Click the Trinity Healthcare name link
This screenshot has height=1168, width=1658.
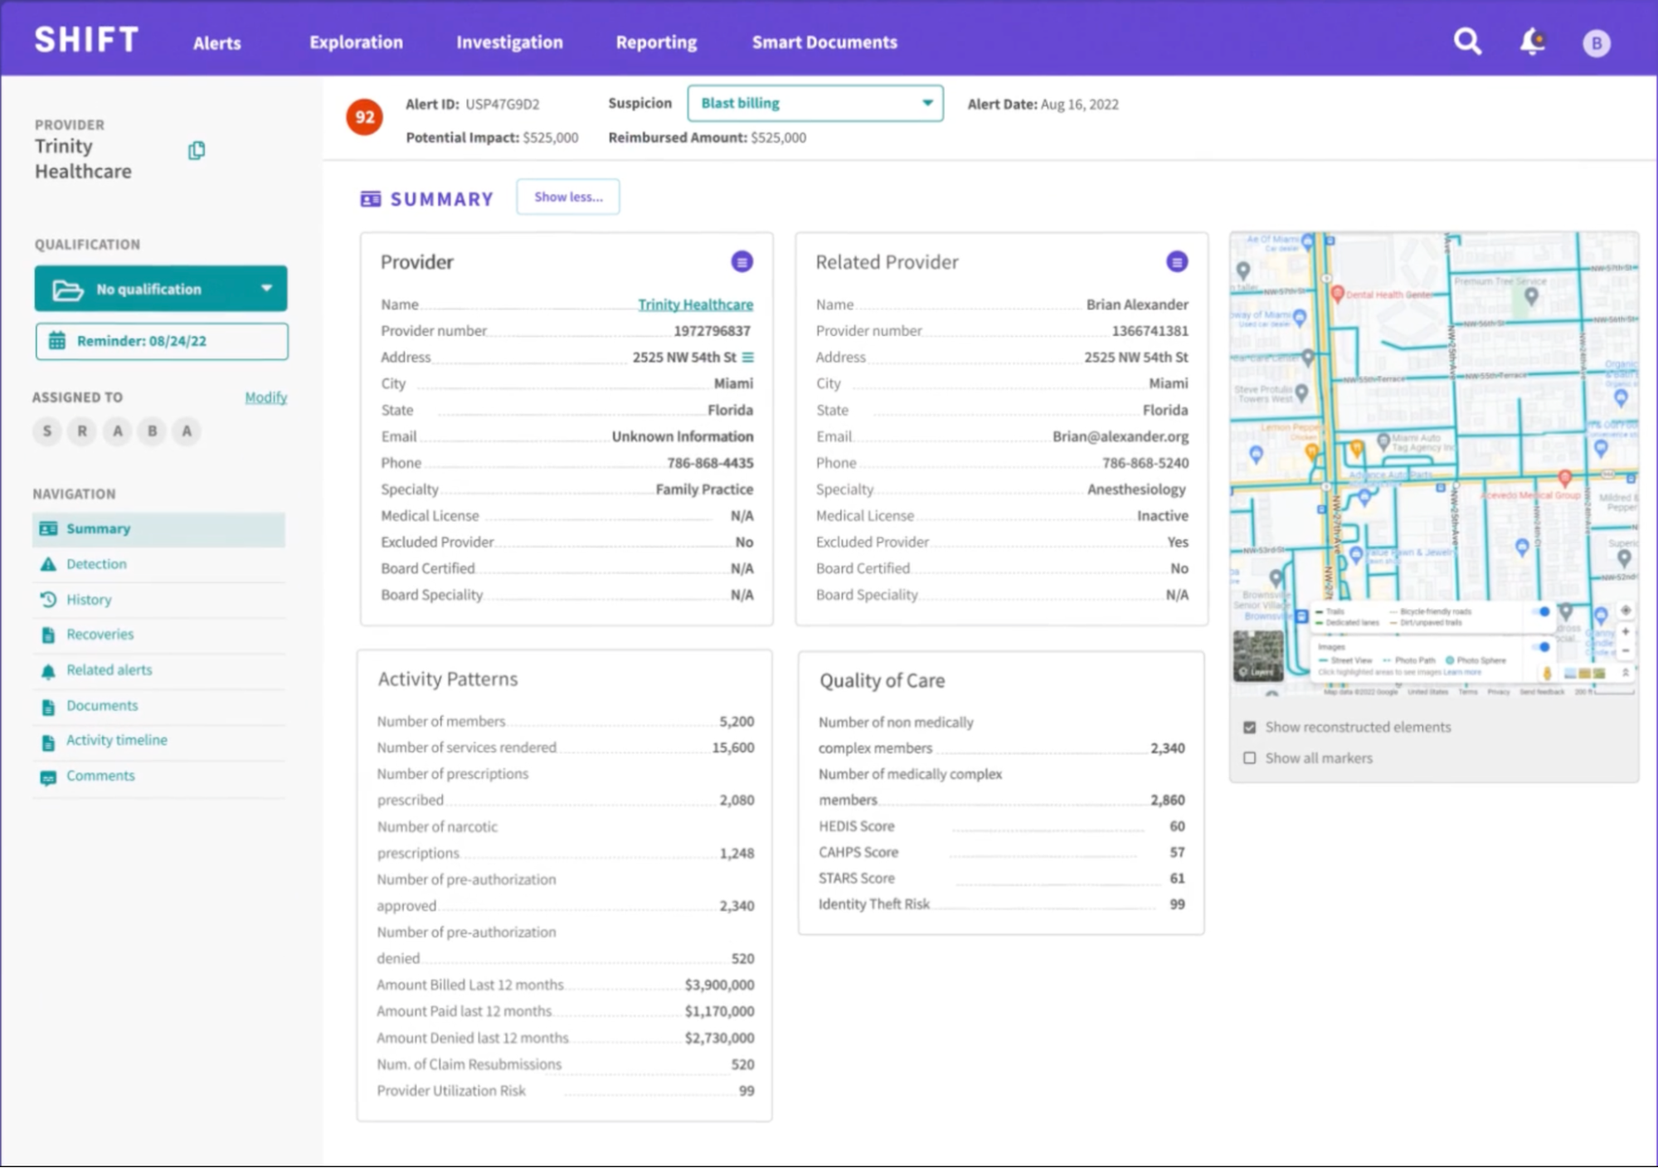click(x=695, y=304)
